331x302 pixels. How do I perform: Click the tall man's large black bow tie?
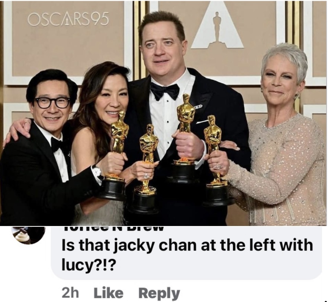coord(165,91)
